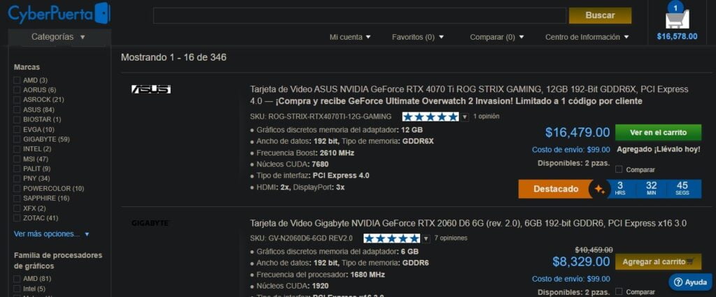Tick Comparar for the RTX 2060
716x297 pixels.
[619, 291]
